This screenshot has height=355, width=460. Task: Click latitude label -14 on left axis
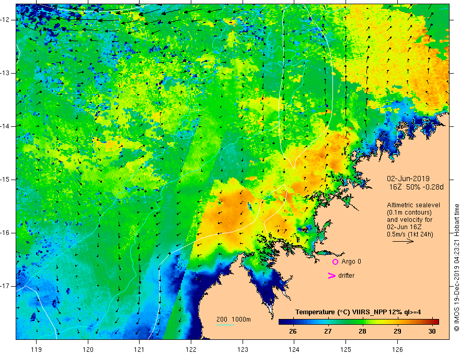pyautogui.click(x=5, y=126)
